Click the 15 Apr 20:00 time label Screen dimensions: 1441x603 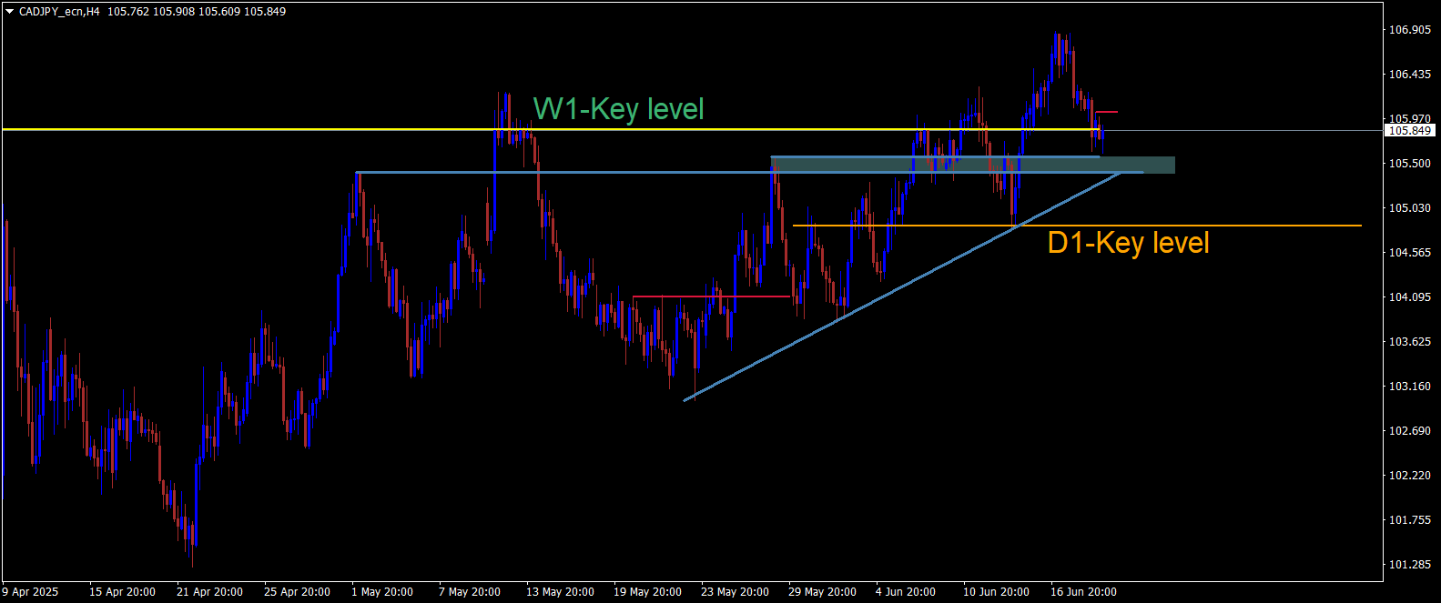click(122, 592)
